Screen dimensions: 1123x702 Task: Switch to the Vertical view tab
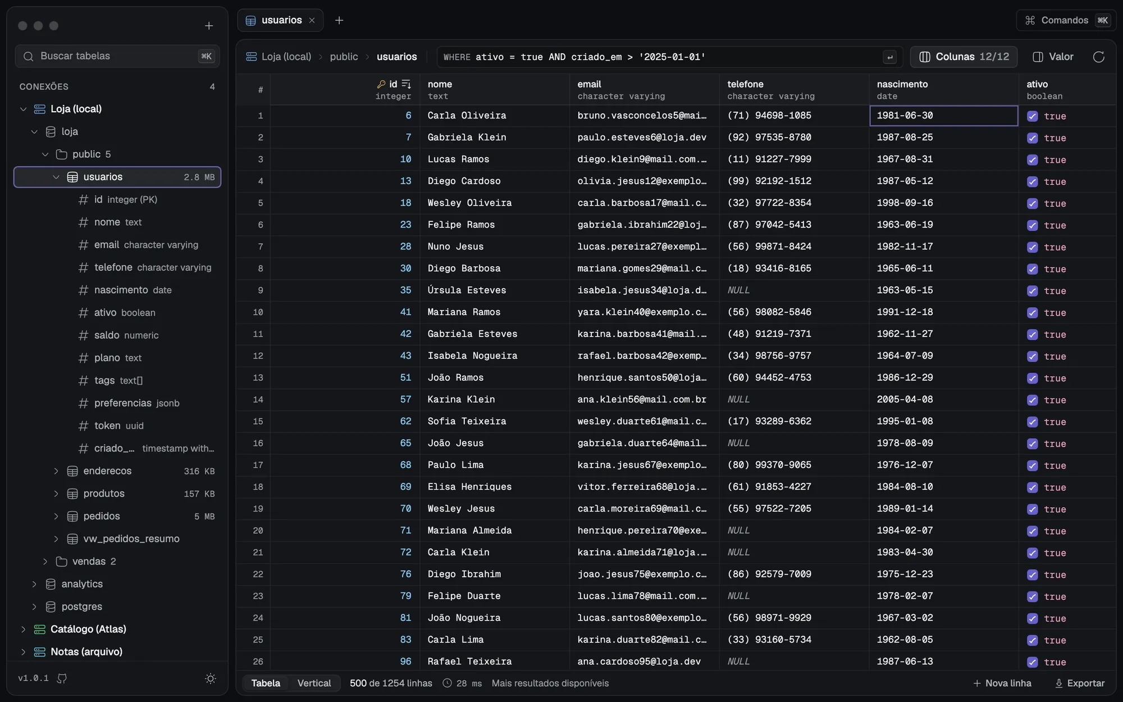pos(314,683)
